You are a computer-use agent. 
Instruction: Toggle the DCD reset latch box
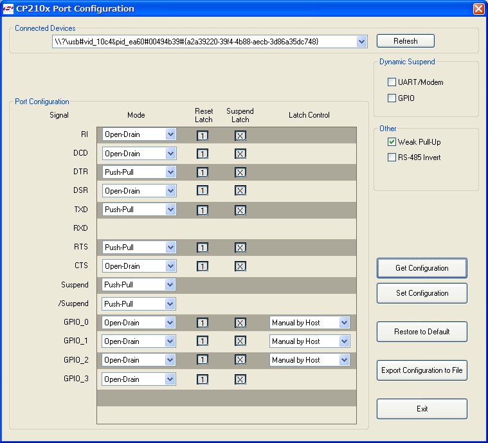point(203,154)
